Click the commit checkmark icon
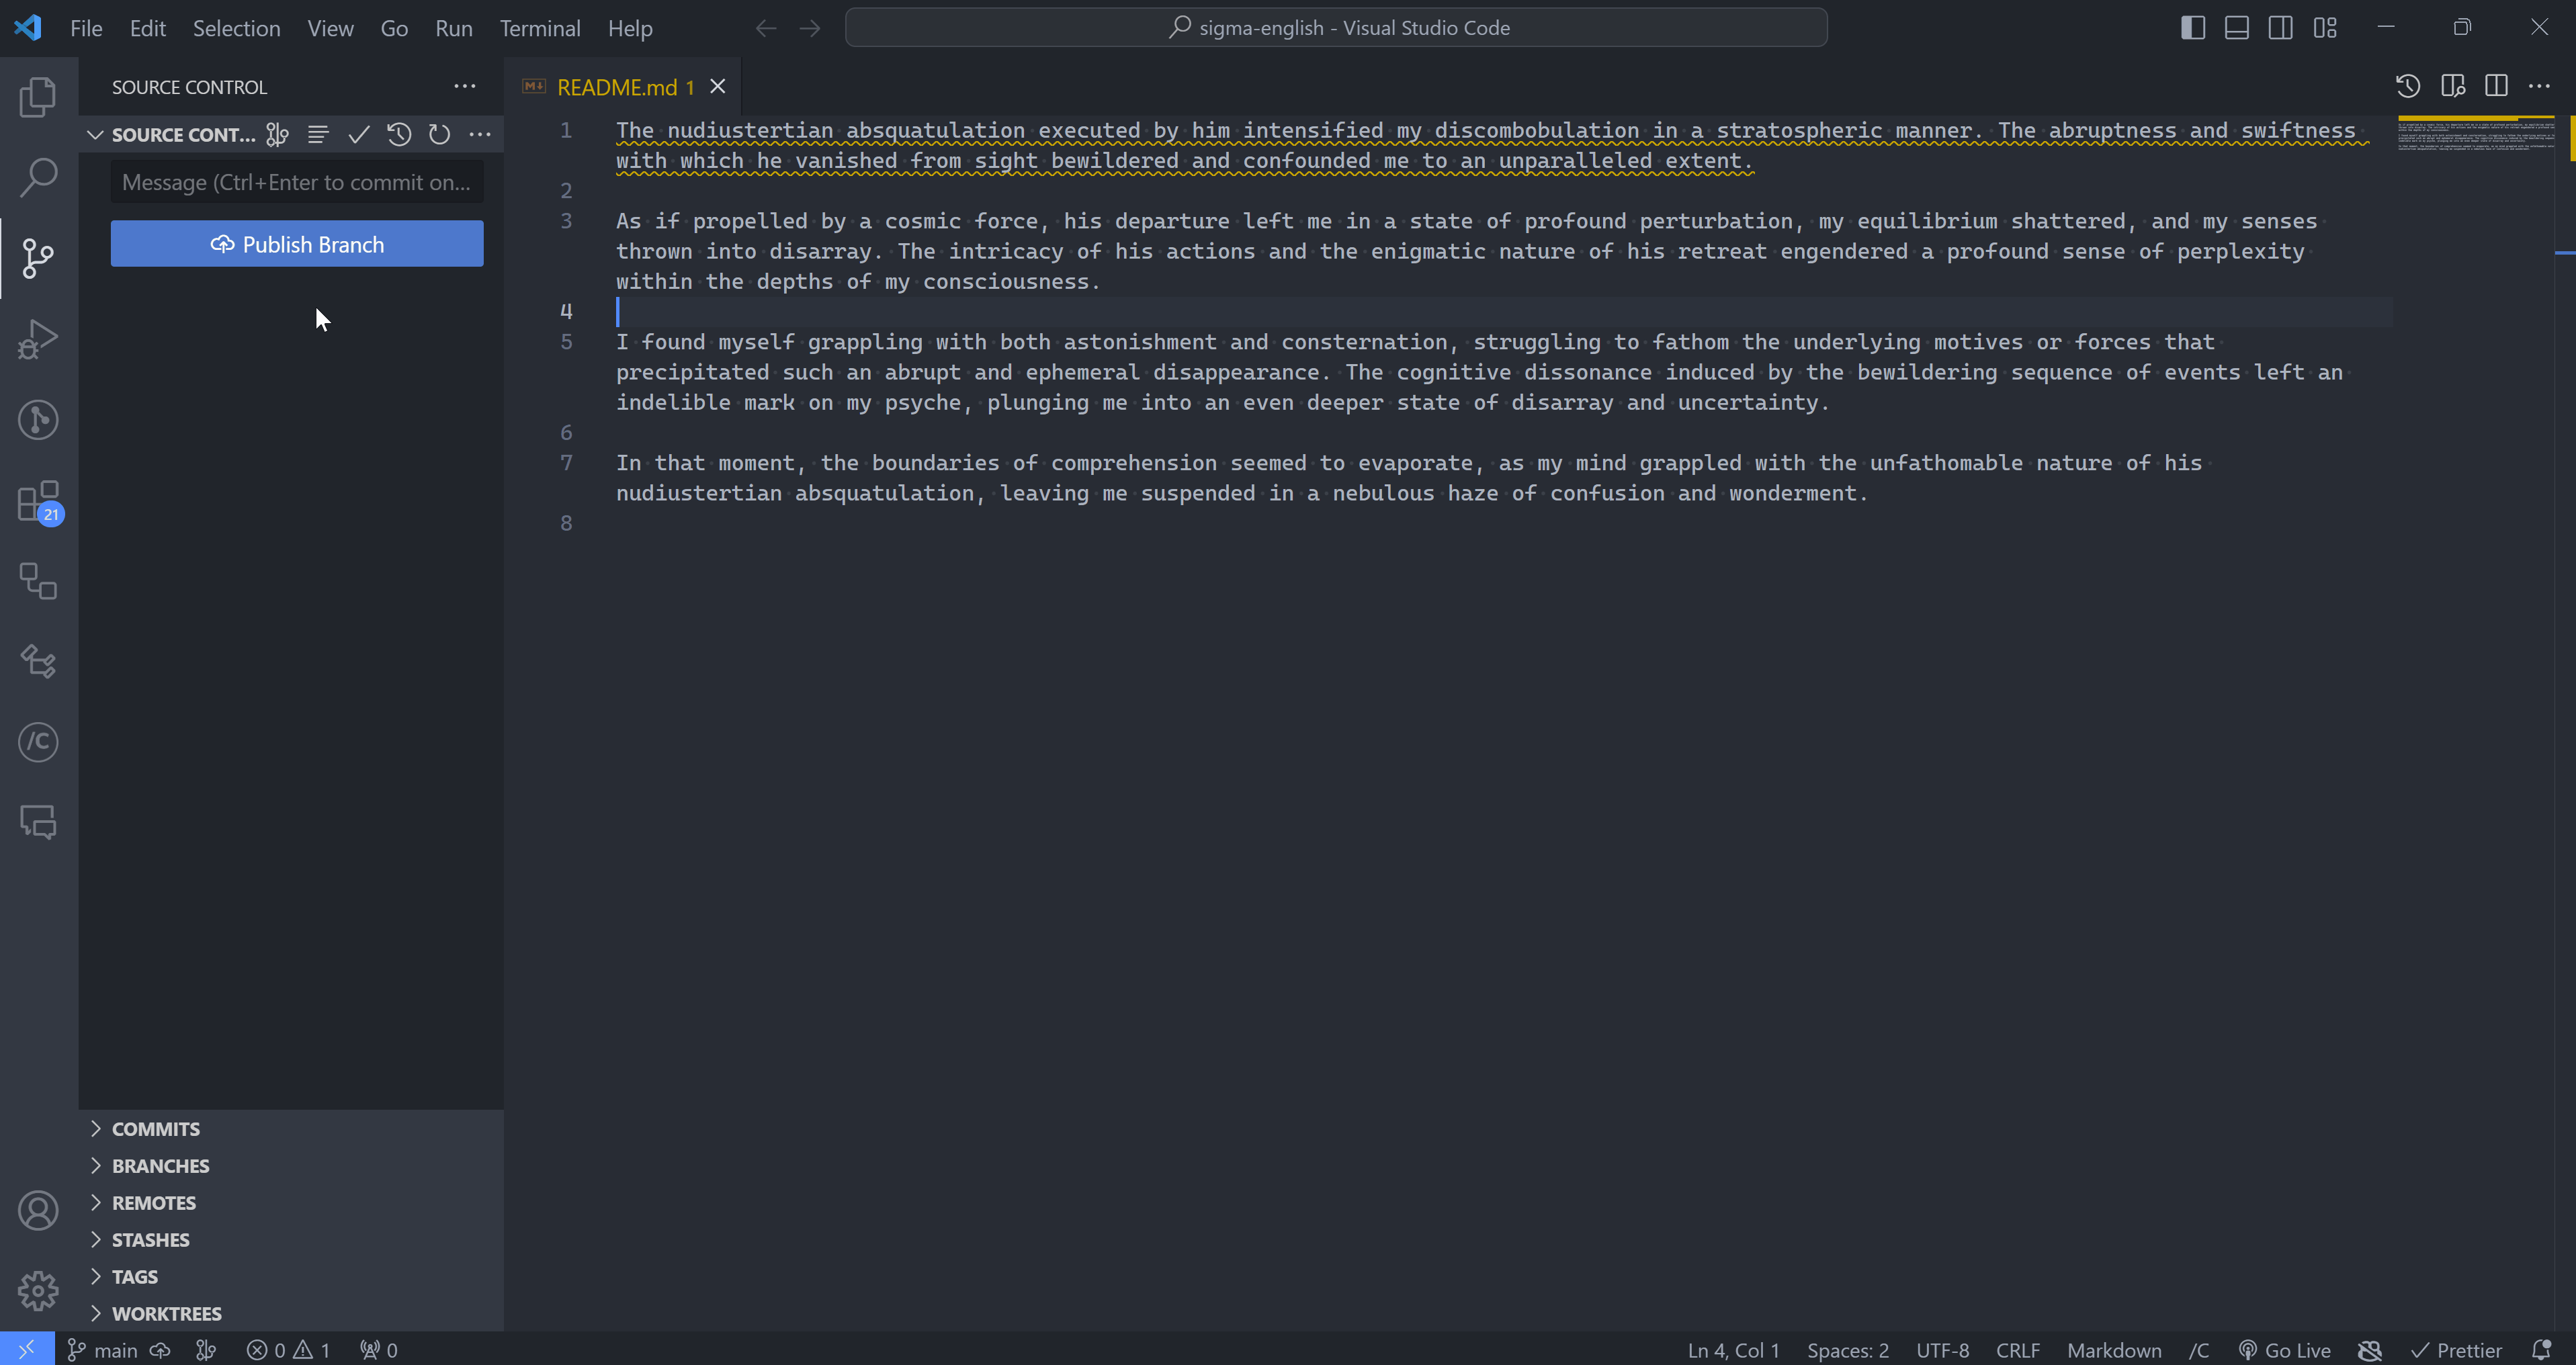 (359, 134)
